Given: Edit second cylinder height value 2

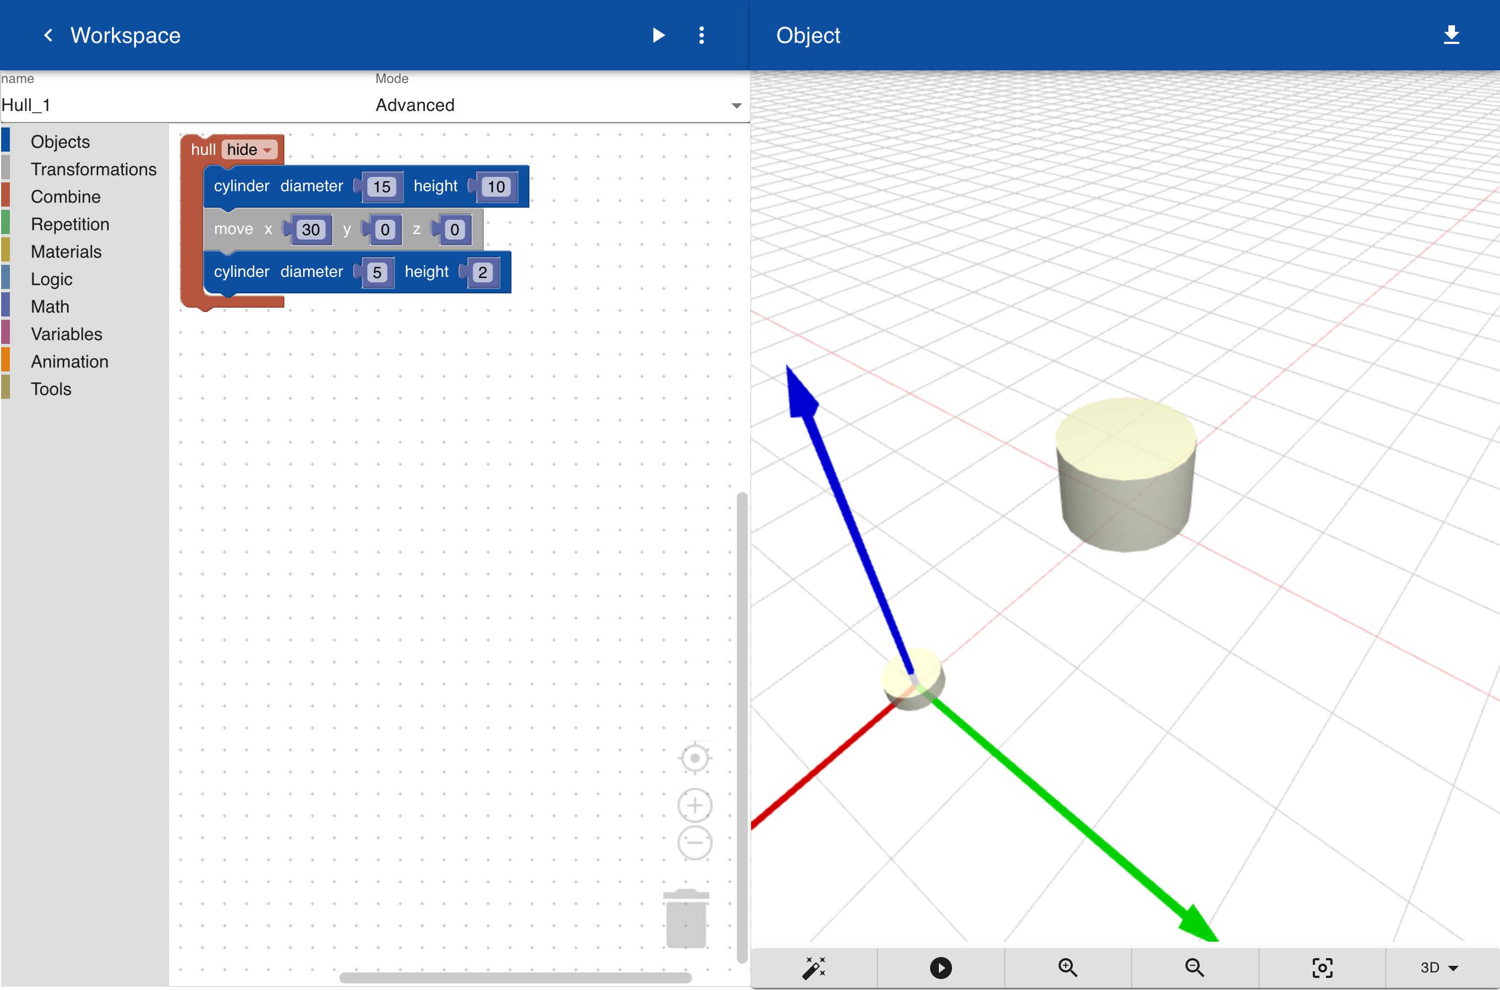Looking at the screenshot, I should click(x=483, y=272).
